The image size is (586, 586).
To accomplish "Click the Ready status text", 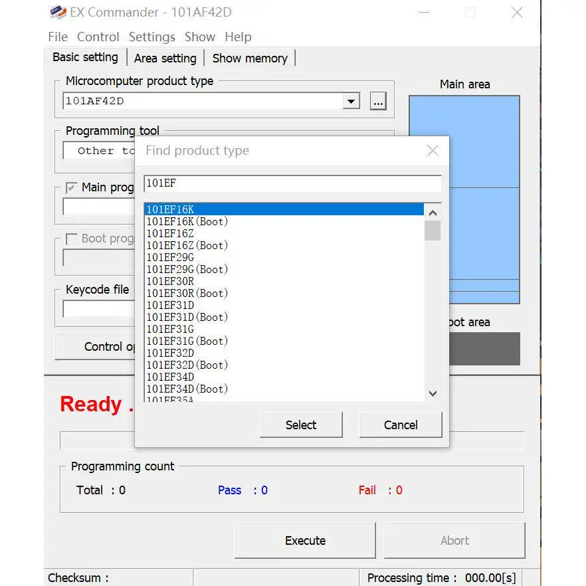I will click(x=96, y=404).
